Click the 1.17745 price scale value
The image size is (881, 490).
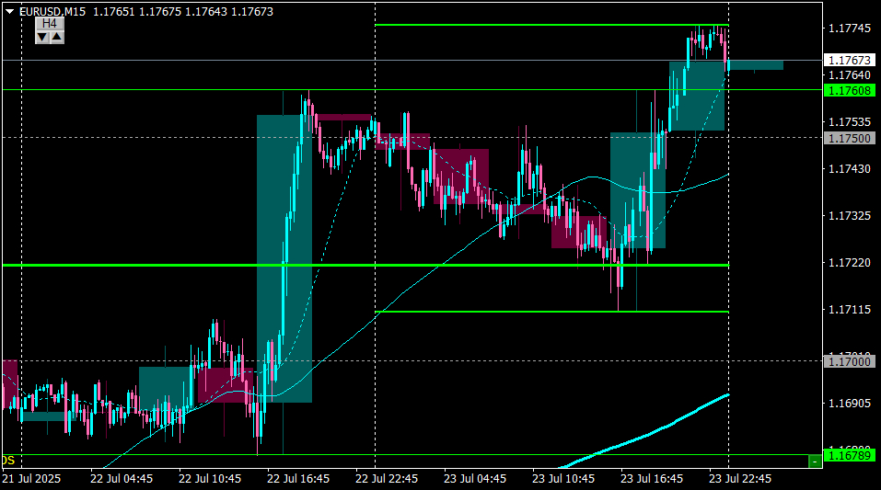[850, 28]
